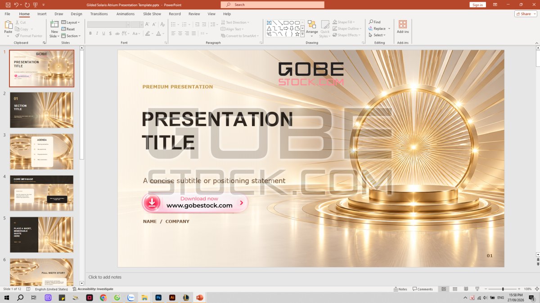Viewport: 540px width, 303px height.
Task: Switch to the Transitions tab
Action: [99, 14]
